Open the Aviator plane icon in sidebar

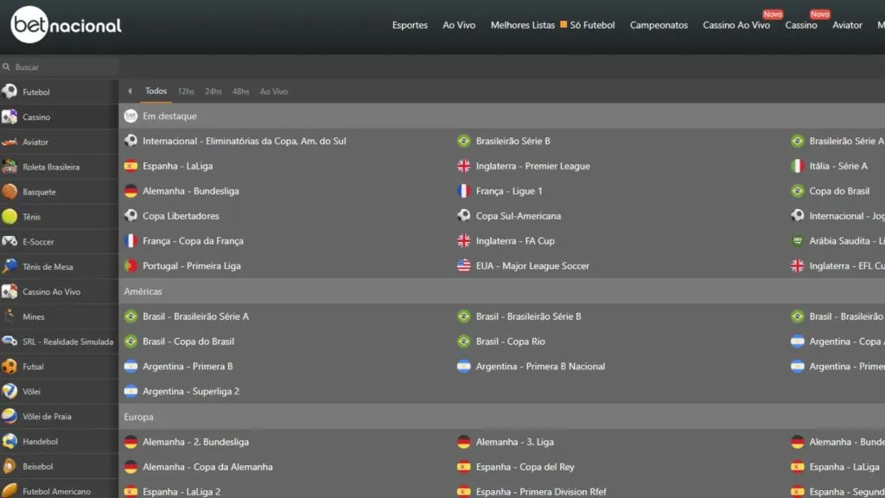[x=10, y=142]
